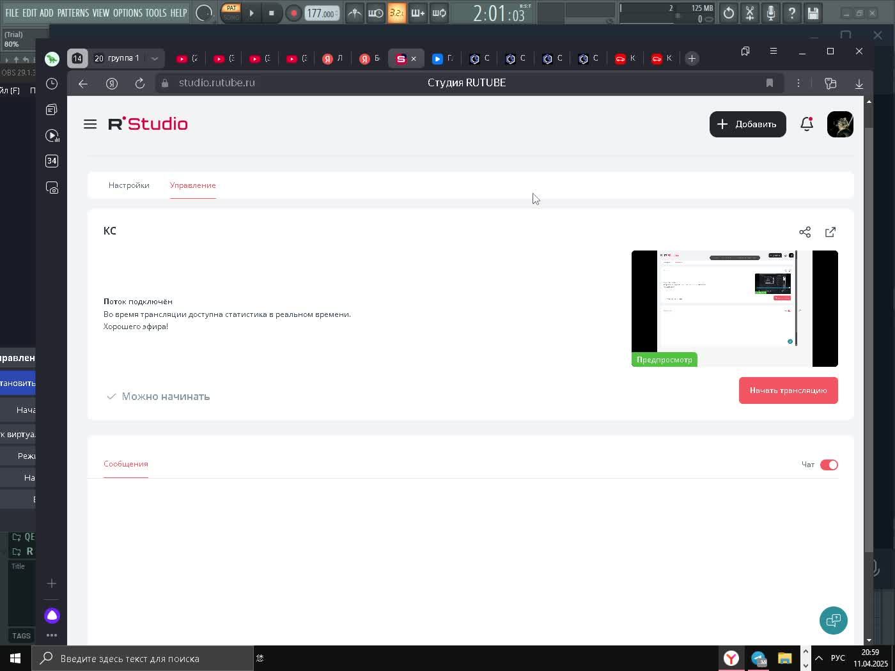Open the browser downloads panel
Screen dimensions: 895x671
[859, 83]
